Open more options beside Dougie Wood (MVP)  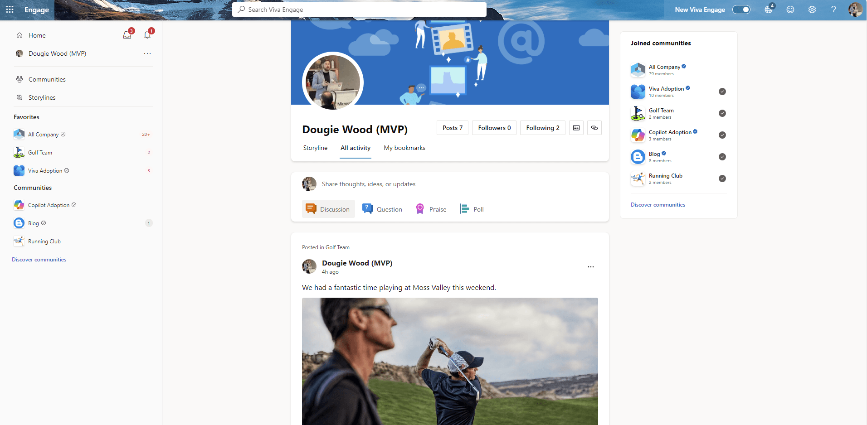[x=147, y=53]
